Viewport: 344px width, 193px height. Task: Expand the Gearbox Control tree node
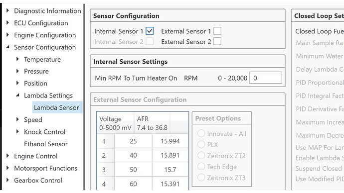(x=7, y=180)
